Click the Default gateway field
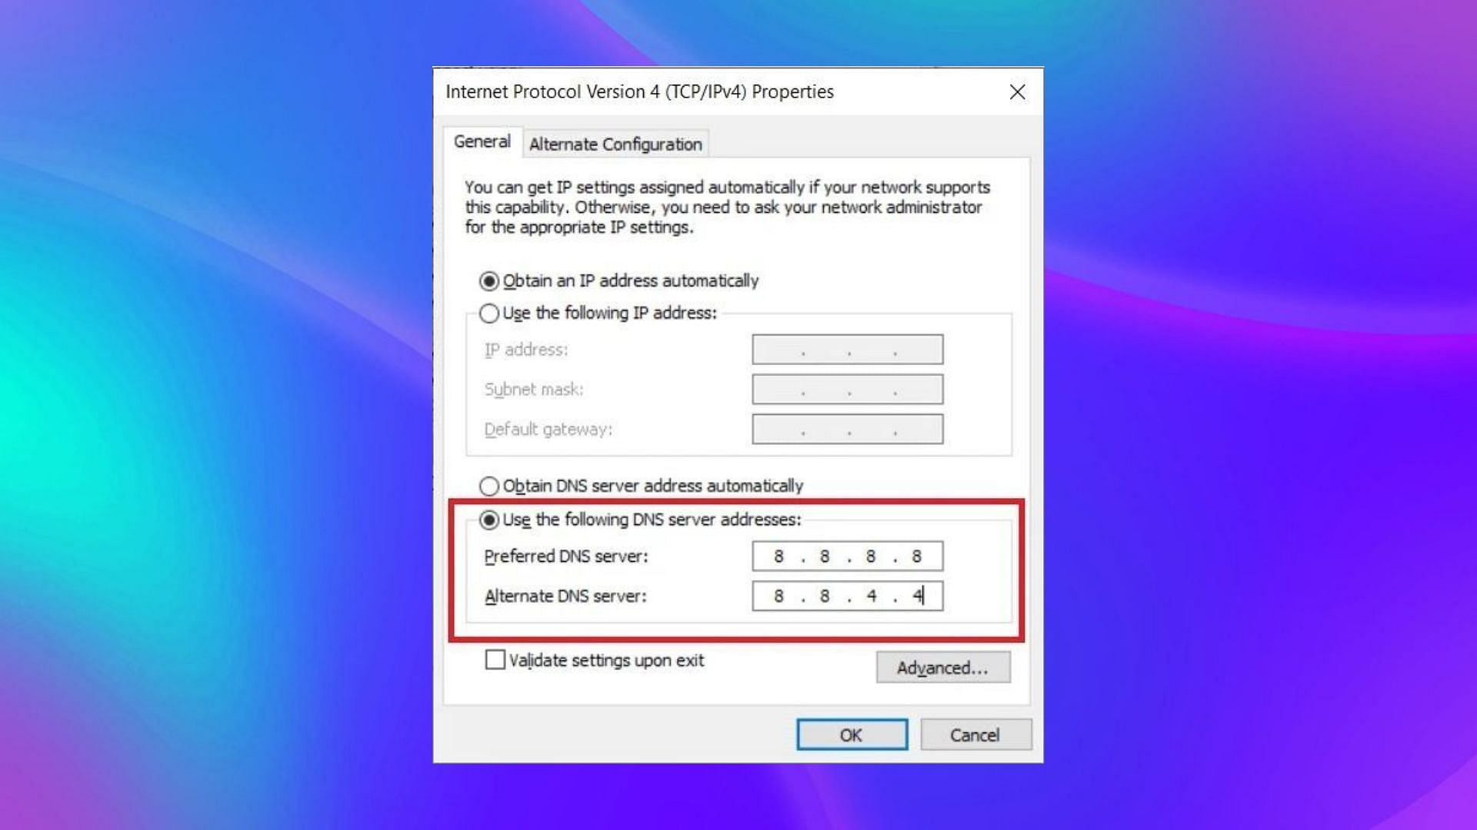1477x830 pixels. tap(847, 430)
